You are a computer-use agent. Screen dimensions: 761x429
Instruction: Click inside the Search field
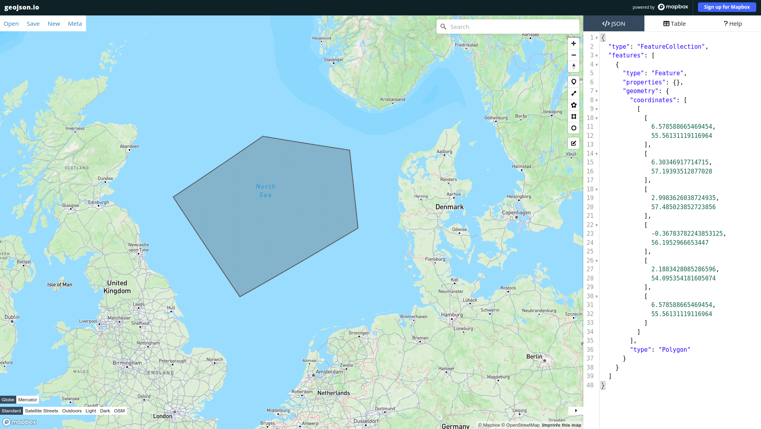coord(508,26)
